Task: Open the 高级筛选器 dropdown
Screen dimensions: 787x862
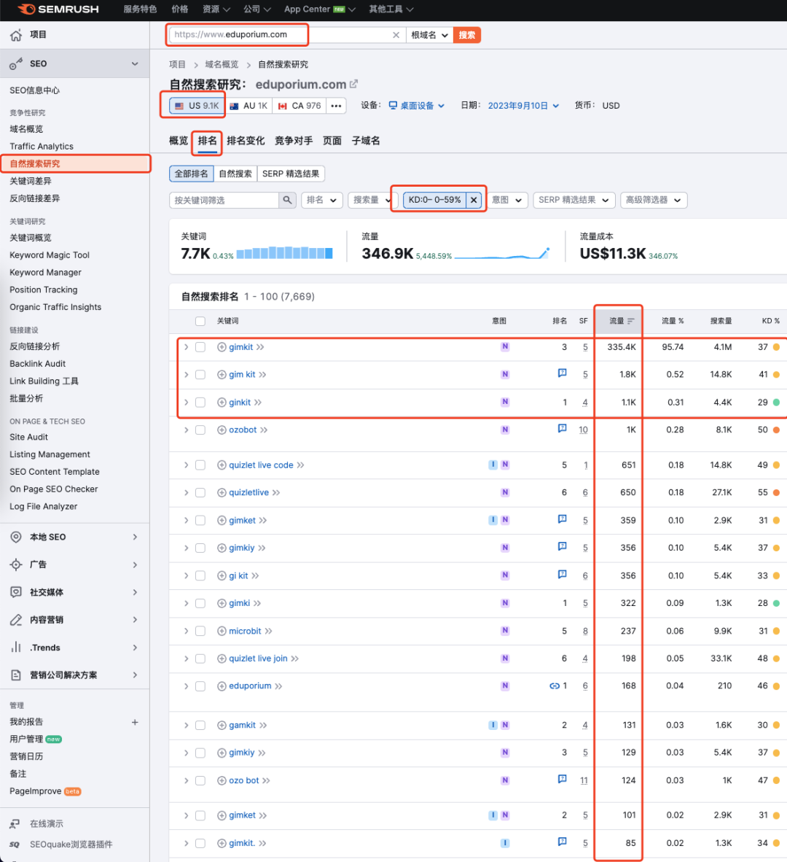Action: (654, 200)
